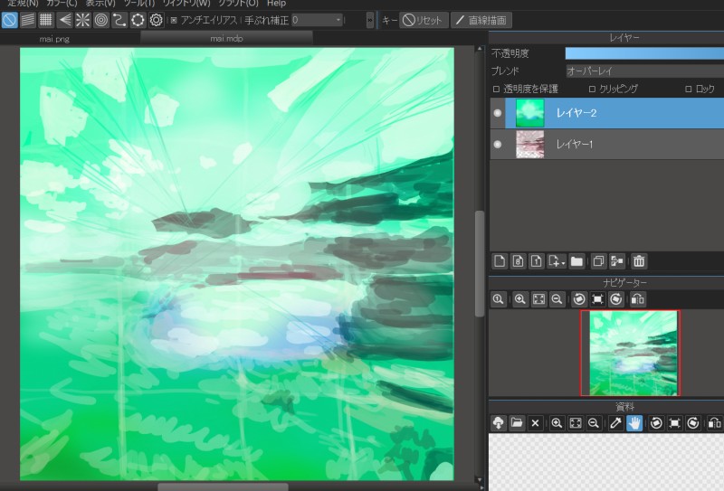Open the add layer type dropdown
The height and width of the screenshot is (491, 724).
click(x=557, y=261)
